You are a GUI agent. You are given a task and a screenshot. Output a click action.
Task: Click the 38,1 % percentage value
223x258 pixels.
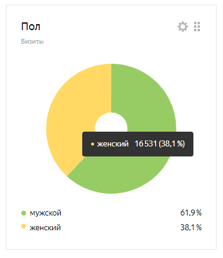pos(191,227)
